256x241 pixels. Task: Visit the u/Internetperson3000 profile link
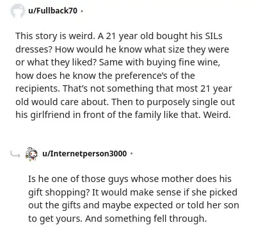pos(84,153)
